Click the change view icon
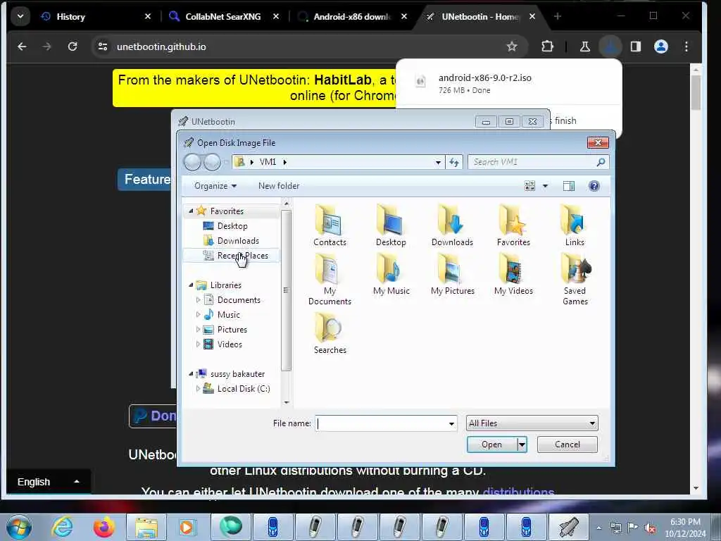 point(529,186)
